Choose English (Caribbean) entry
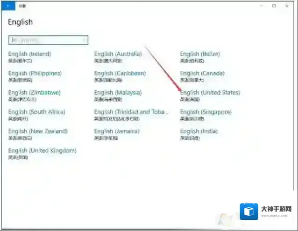 120,74
